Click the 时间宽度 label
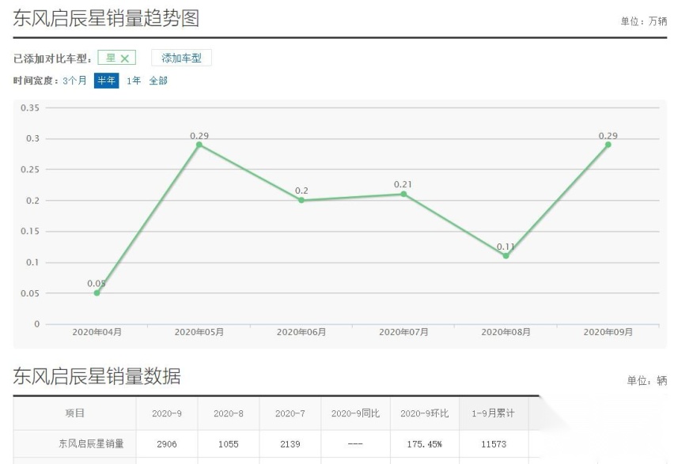The width and height of the screenshot is (674, 464). click(x=36, y=81)
